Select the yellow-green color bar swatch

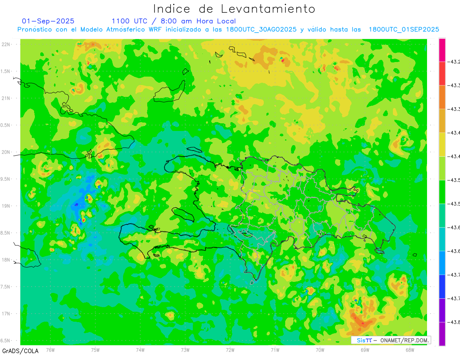pos(442,168)
